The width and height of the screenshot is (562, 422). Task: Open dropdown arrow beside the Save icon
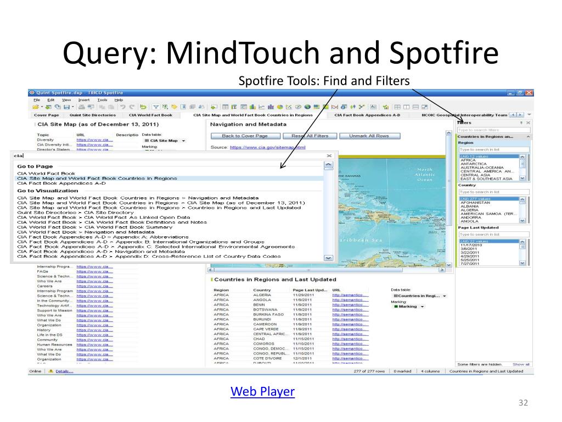click(73, 107)
